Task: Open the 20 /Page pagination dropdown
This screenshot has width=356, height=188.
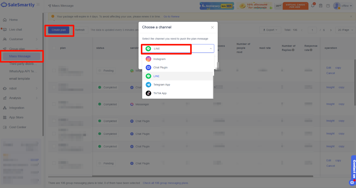Action: click(345, 30)
